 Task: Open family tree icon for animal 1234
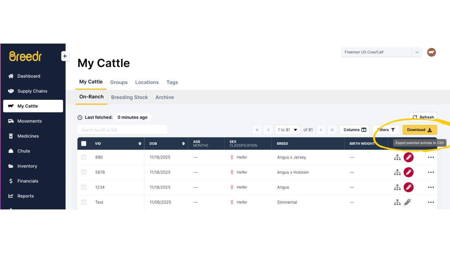tap(397, 187)
